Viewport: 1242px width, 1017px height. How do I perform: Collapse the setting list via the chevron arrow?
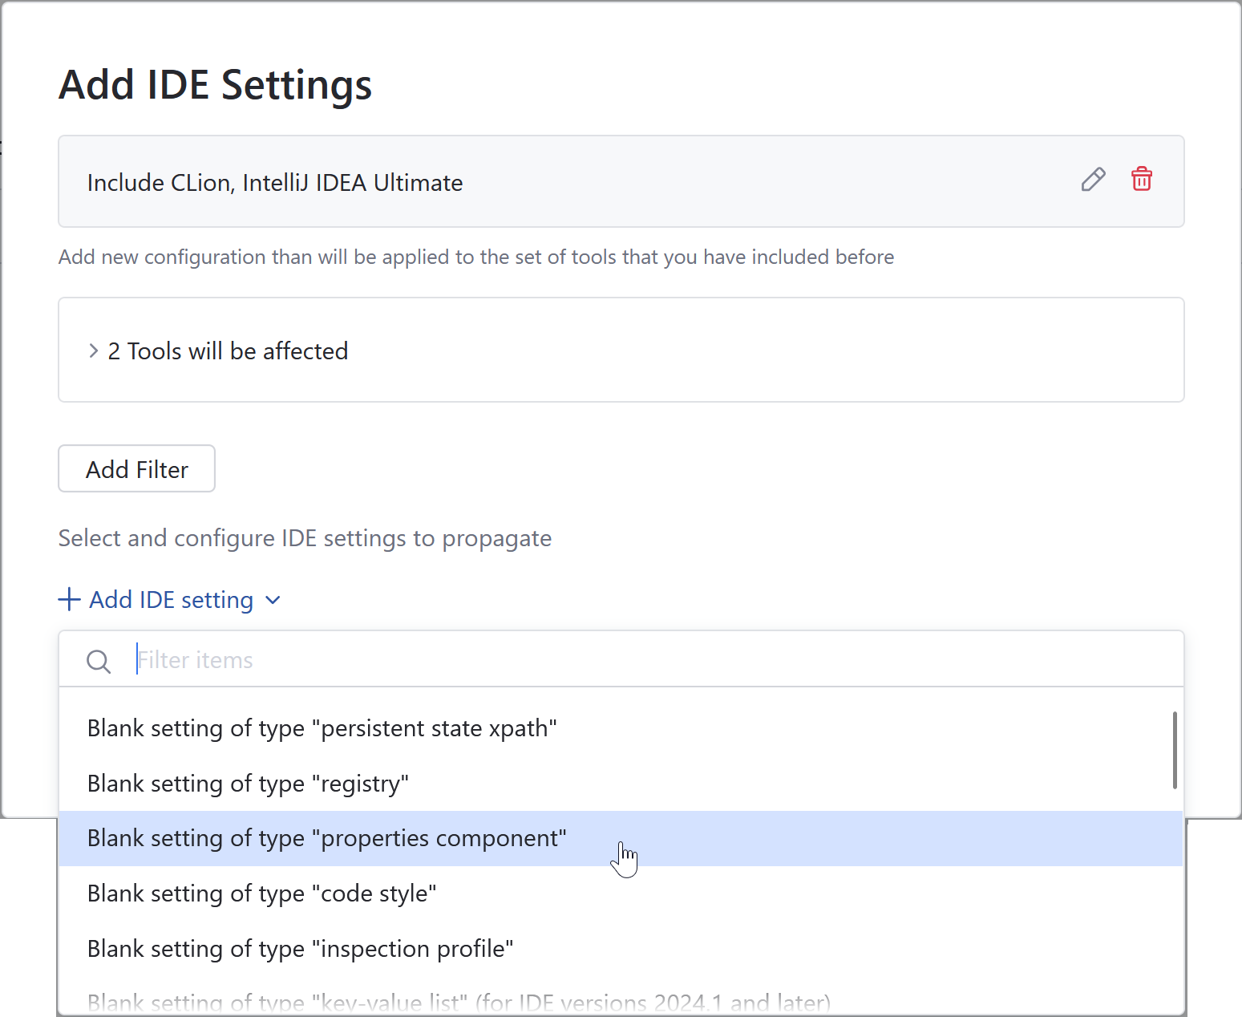272,600
